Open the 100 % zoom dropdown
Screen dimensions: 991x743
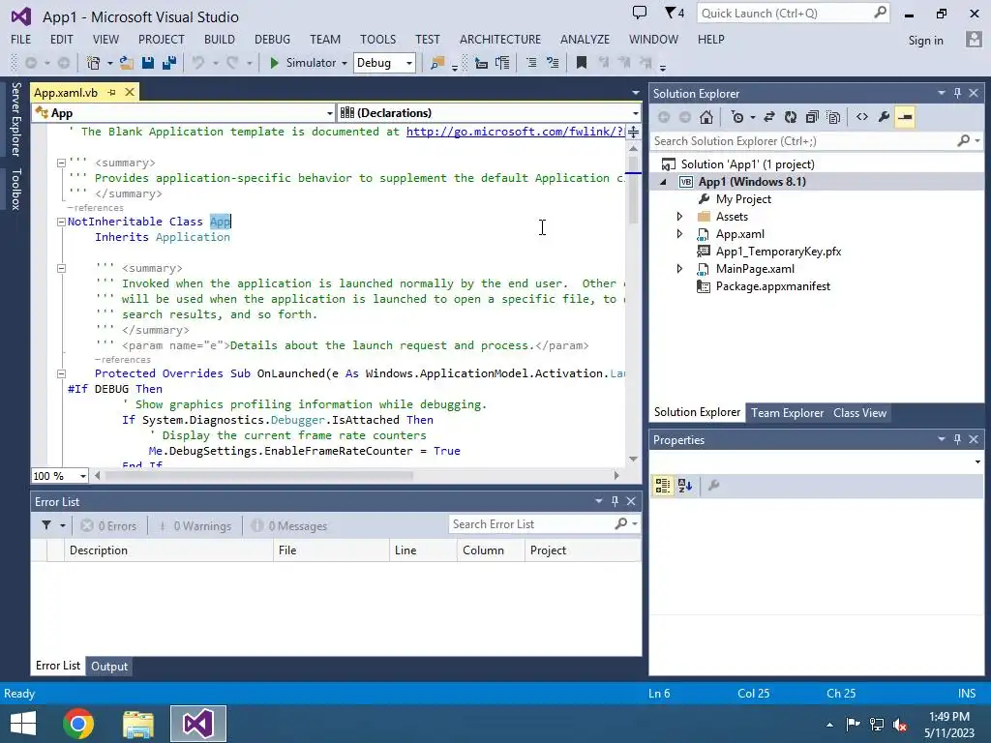pyautogui.click(x=60, y=476)
